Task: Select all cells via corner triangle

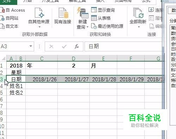Action: pyautogui.click(x=4, y=58)
